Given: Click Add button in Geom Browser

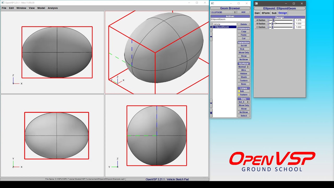Looking at the screenshot, I should 243,12.
